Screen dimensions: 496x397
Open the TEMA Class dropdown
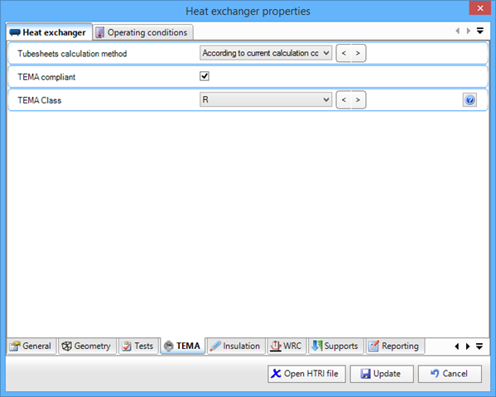(x=266, y=100)
